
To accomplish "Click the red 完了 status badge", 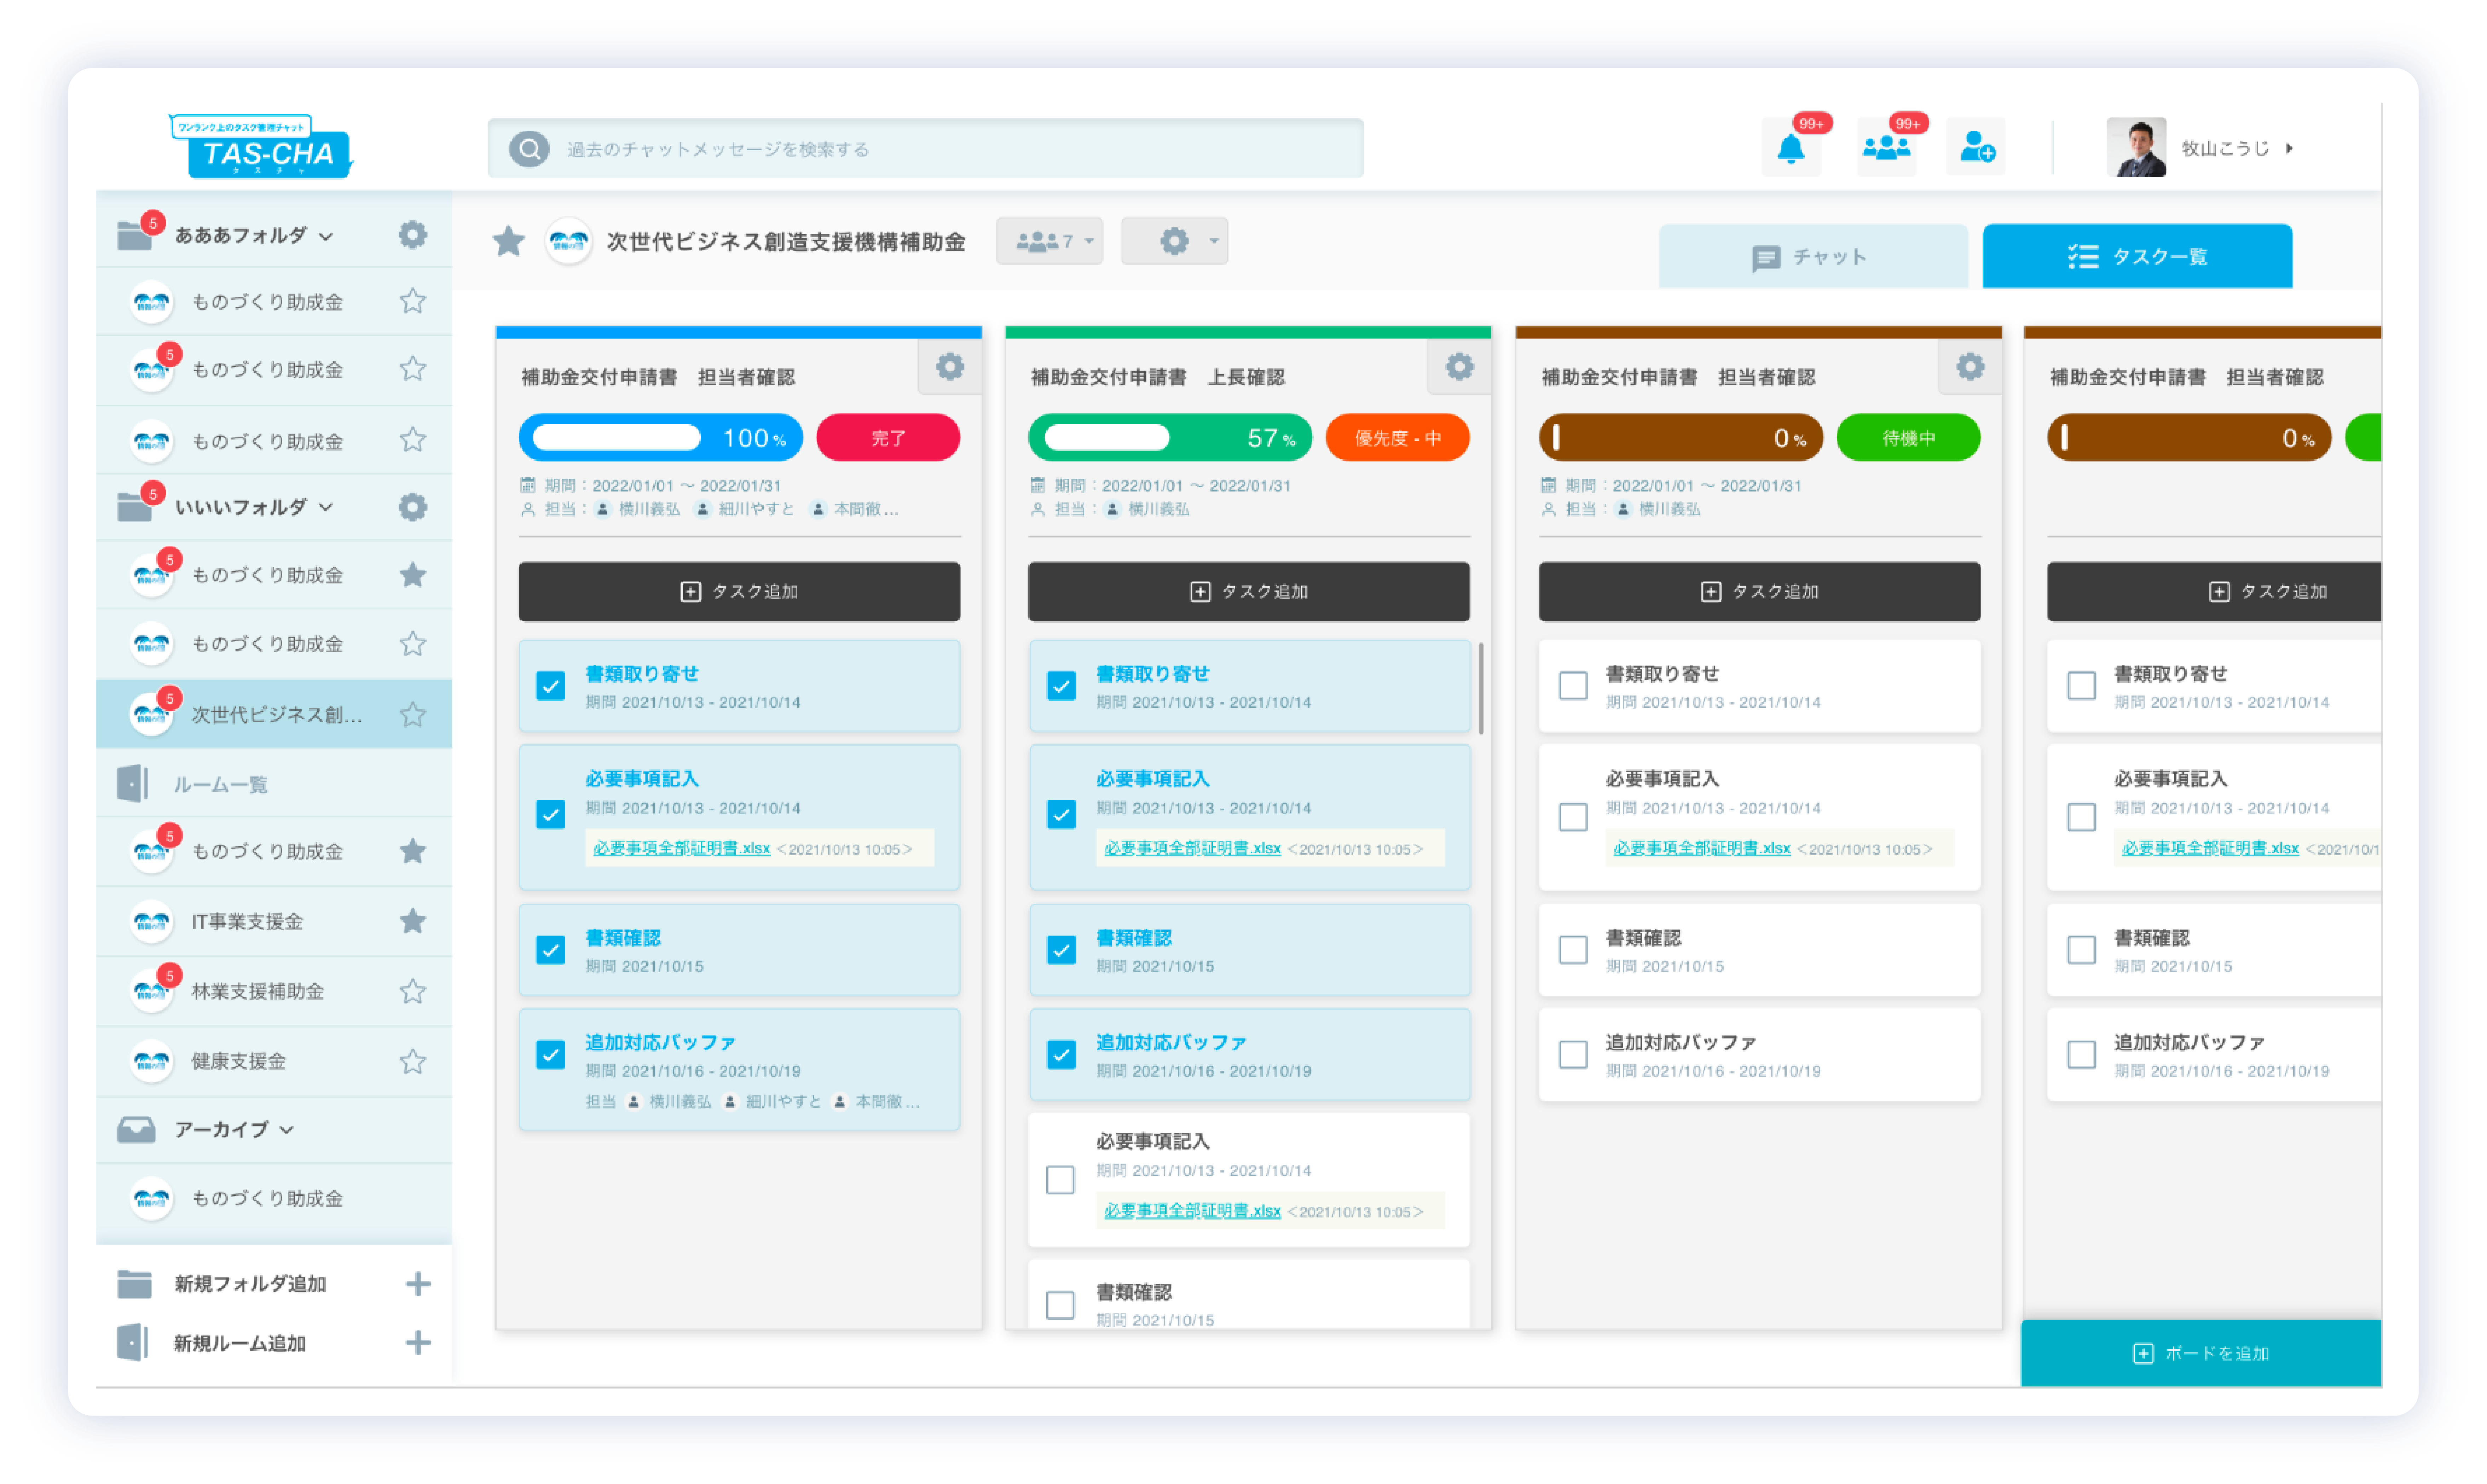I will click(888, 438).
